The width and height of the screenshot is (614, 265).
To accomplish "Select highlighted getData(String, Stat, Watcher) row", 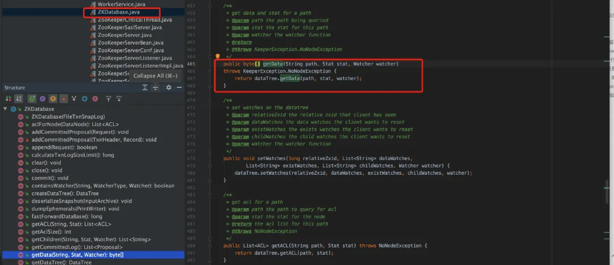I will 93,255.
